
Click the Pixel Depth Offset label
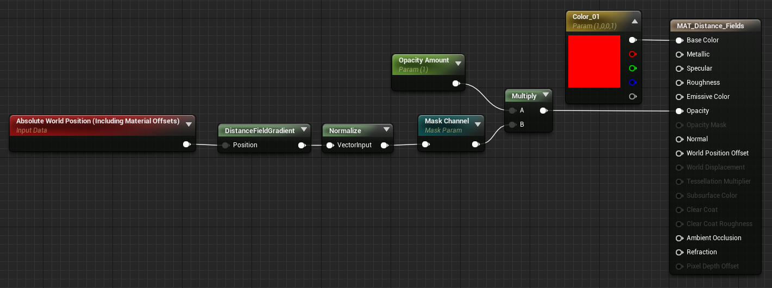click(713, 266)
